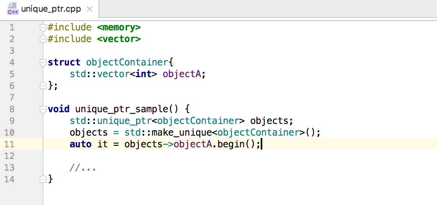Click the //... comment on line 13
The width and height of the screenshot is (437, 205).
pos(83,168)
